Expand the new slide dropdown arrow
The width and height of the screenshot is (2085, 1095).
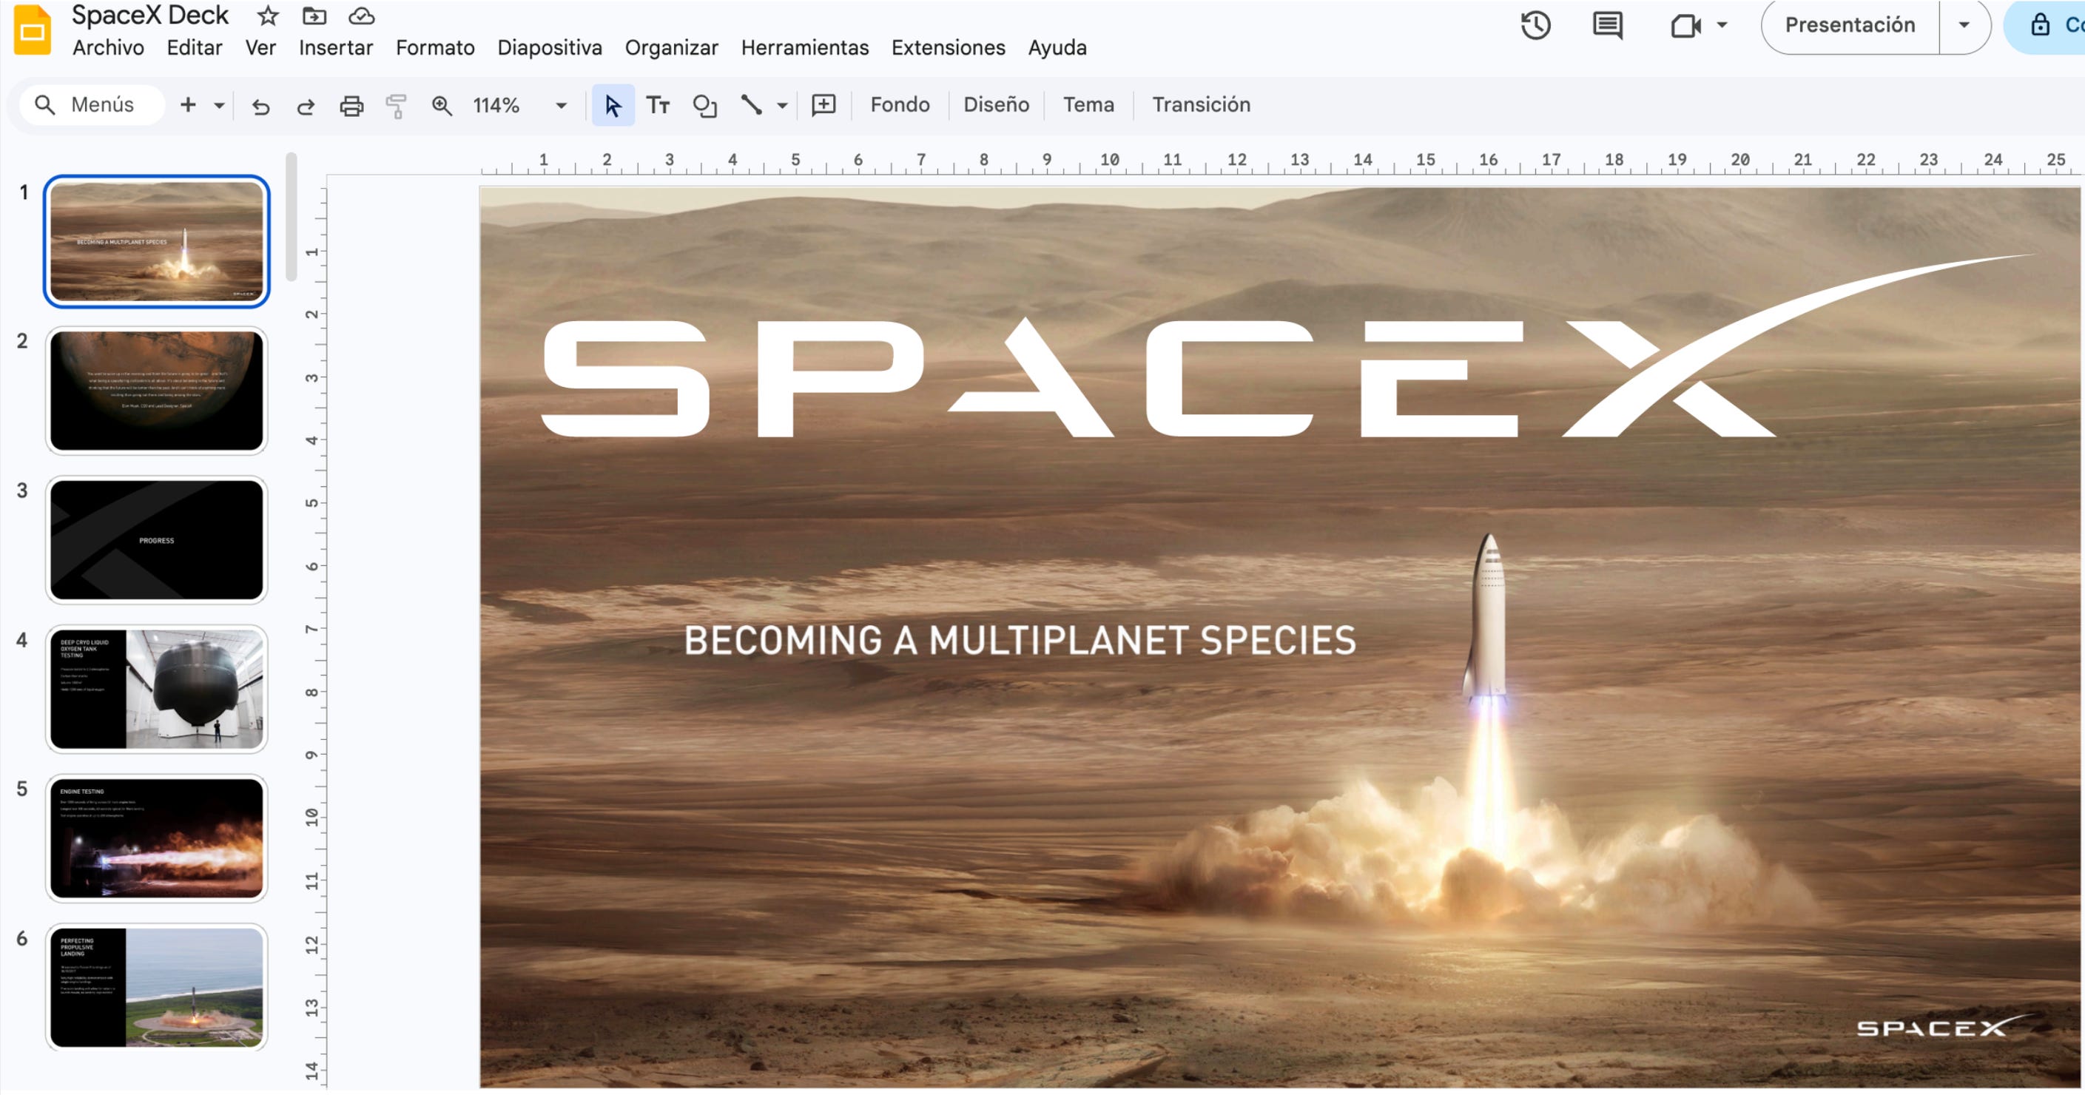coord(218,106)
